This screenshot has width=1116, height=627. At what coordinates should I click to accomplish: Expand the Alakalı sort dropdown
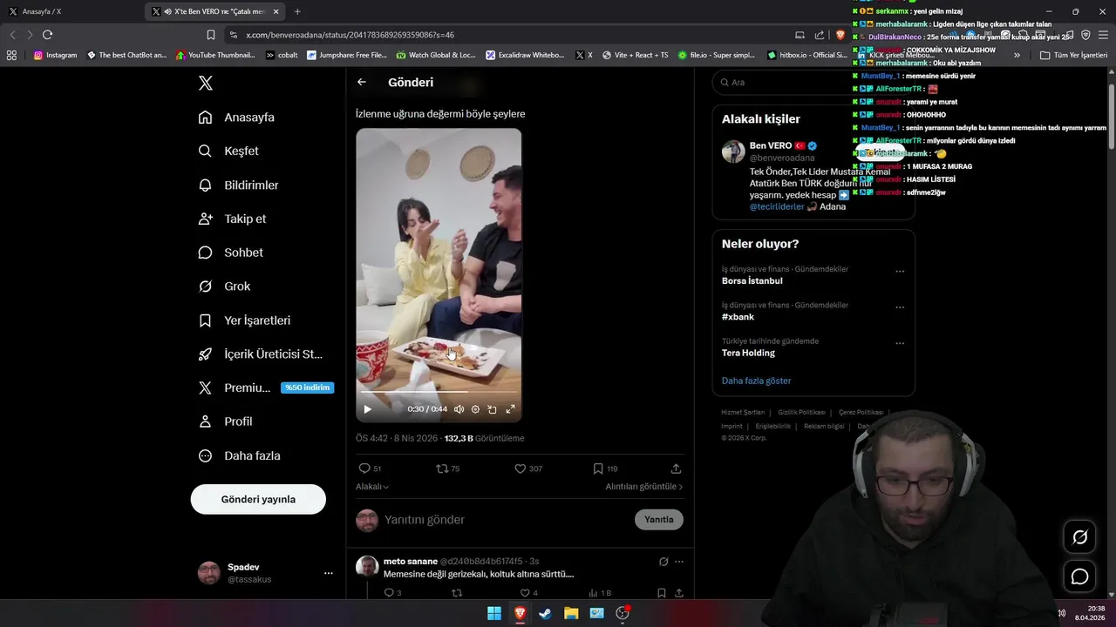coord(372,487)
